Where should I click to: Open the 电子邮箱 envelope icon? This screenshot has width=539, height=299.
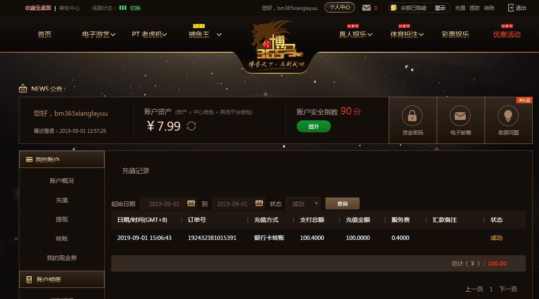click(460, 116)
